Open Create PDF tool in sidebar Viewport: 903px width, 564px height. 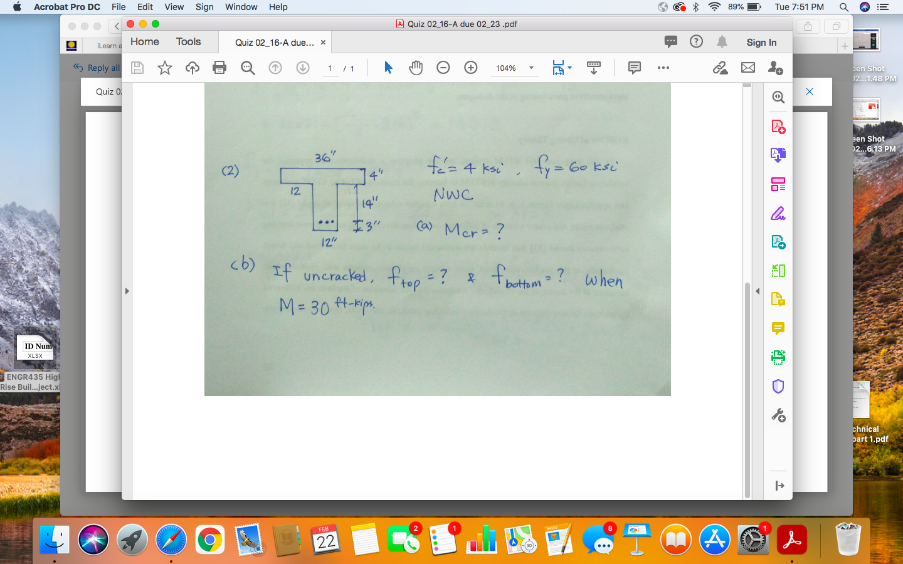(778, 127)
